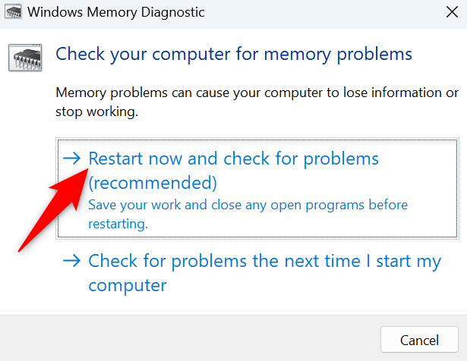
Task: Click the word "restarting." under first option
Action: tap(118, 224)
